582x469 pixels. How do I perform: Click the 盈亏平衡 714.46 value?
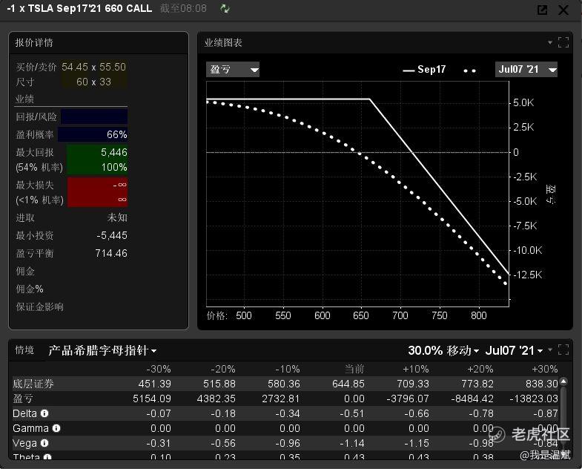[111, 254]
